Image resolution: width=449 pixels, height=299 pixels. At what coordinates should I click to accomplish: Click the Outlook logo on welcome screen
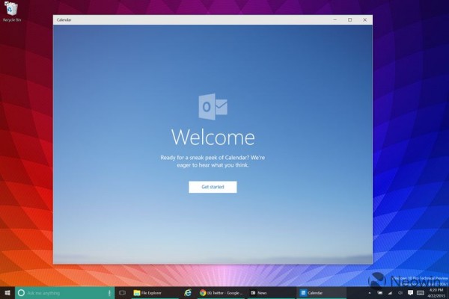213,106
